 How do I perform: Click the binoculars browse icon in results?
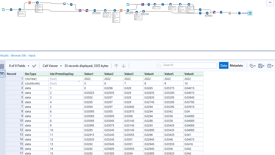tap(2, 74)
